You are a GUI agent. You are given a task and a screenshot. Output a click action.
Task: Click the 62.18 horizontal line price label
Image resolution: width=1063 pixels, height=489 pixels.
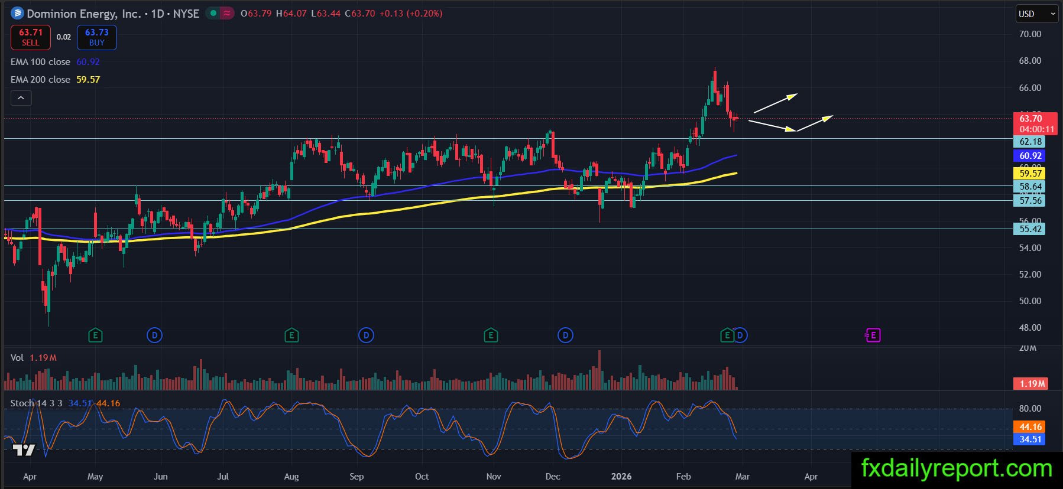click(x=1030, y=142)
